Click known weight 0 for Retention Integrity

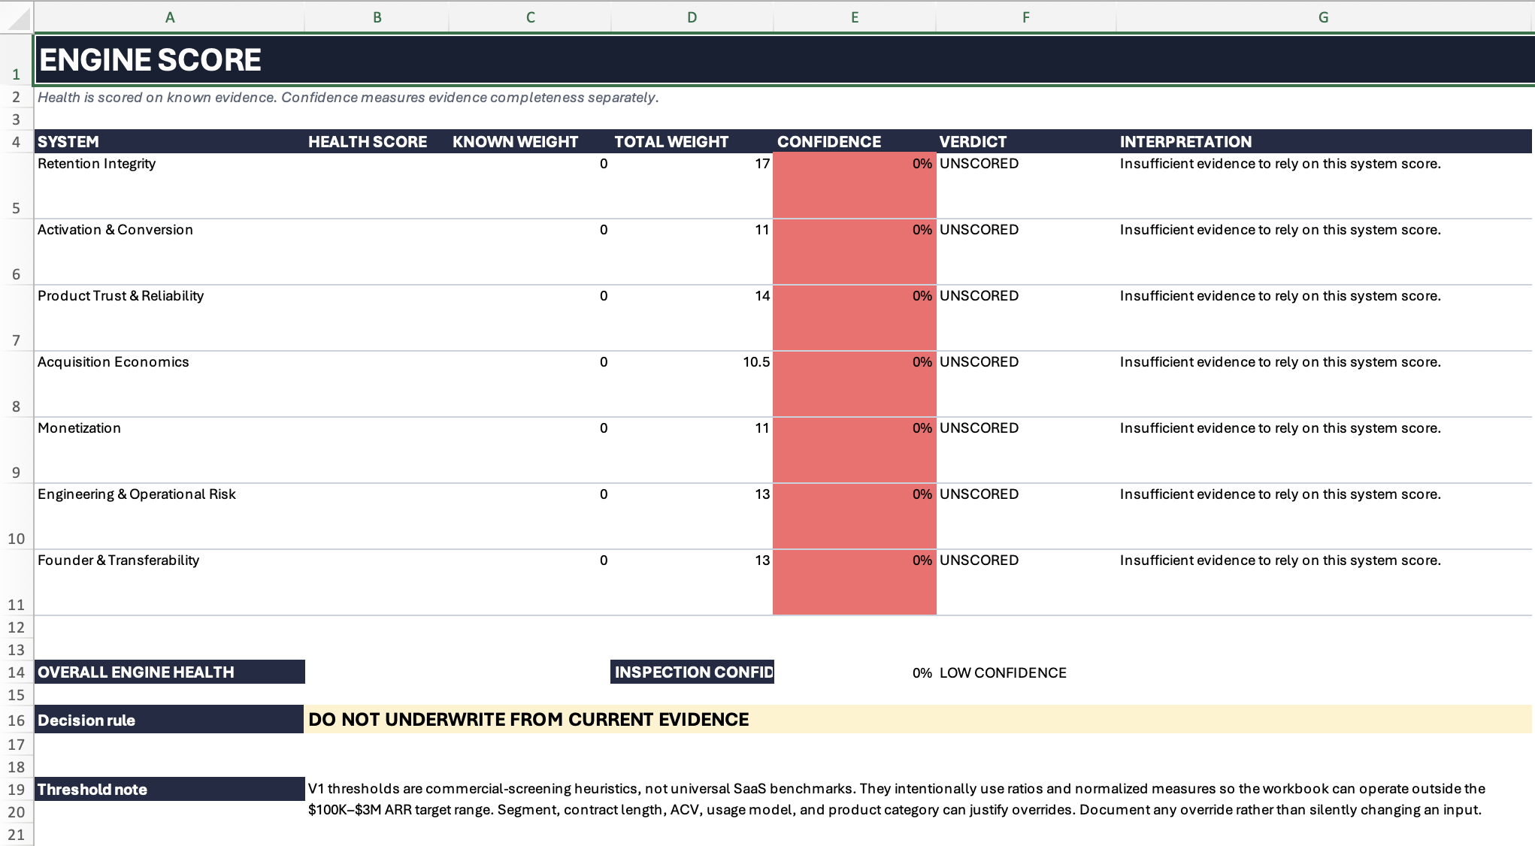[530, 186]
